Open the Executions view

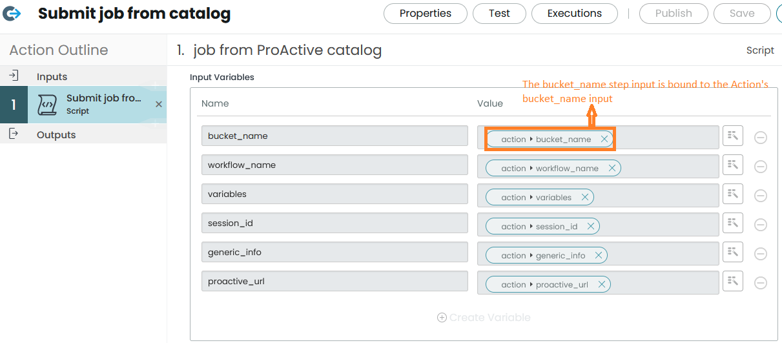click(x=575, y=13)
